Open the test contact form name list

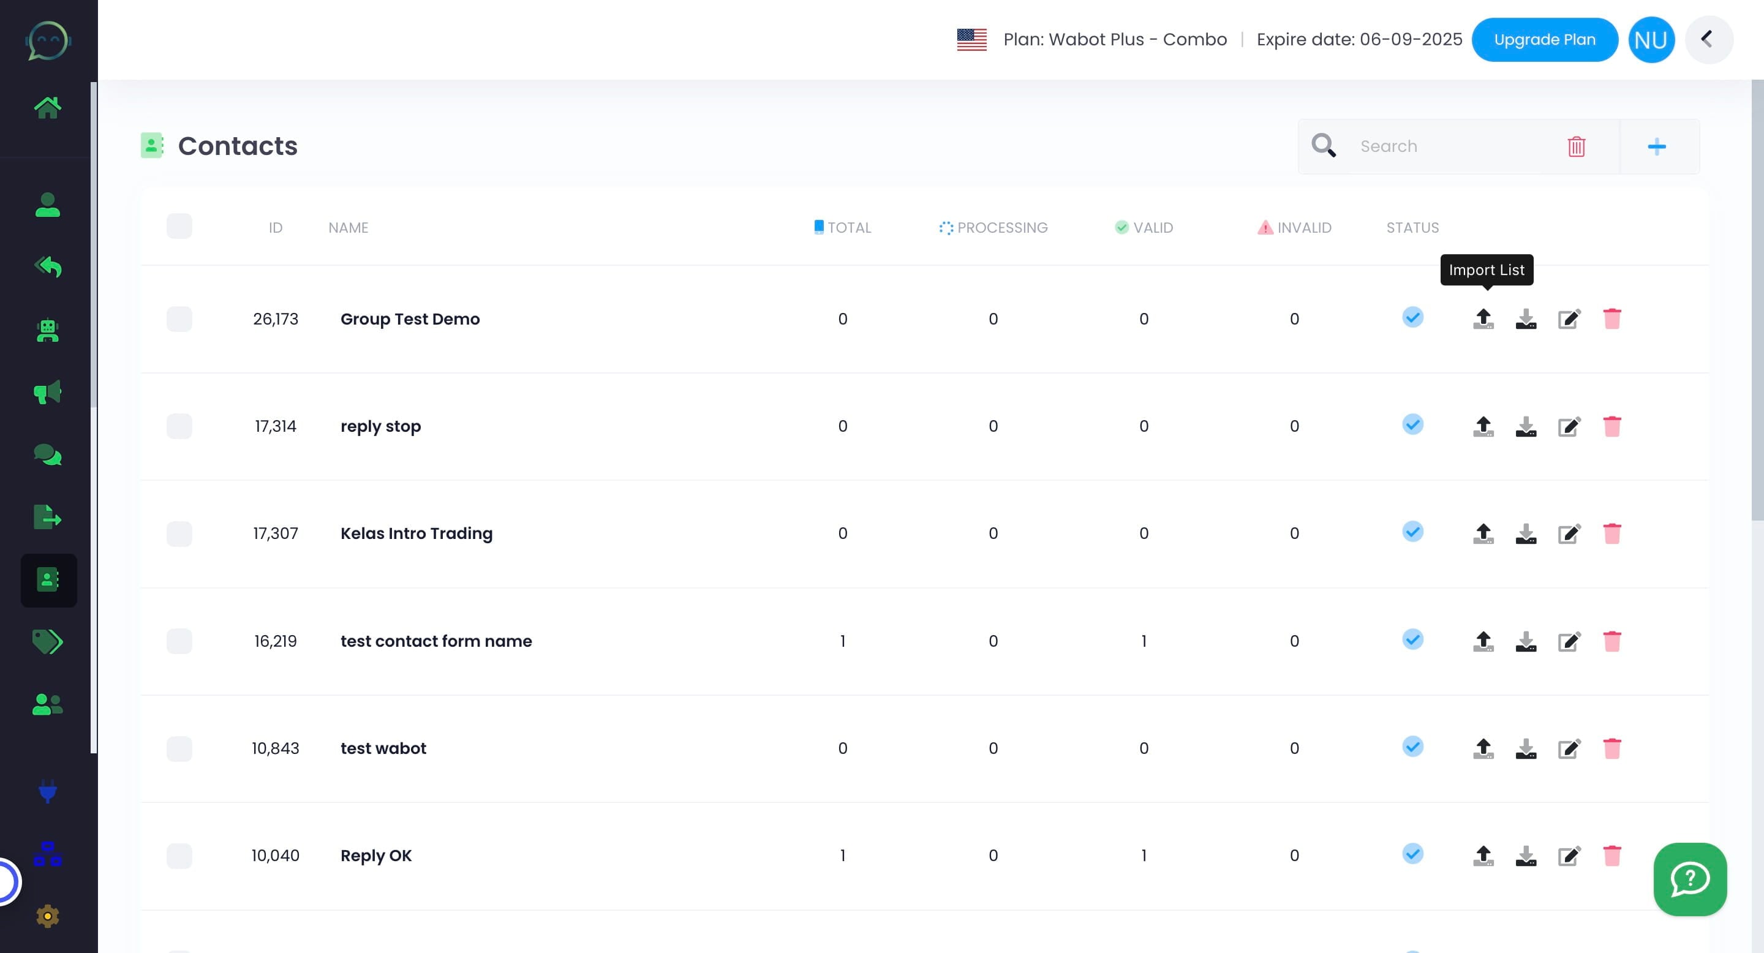click(x=435, y=641)
